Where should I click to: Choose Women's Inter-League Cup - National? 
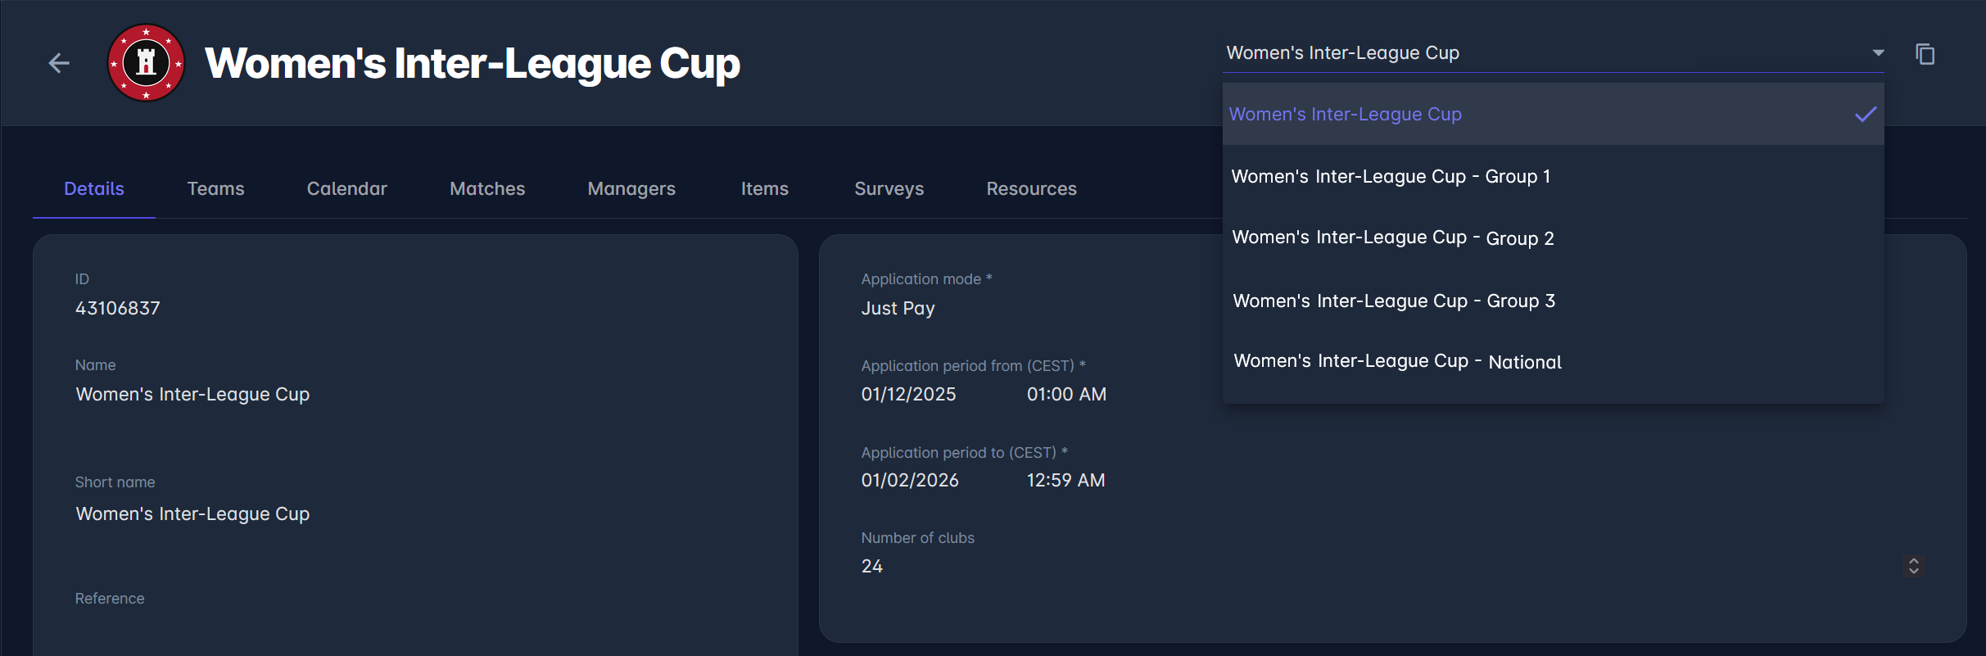pyautogui.click(x=1553, y=361)
